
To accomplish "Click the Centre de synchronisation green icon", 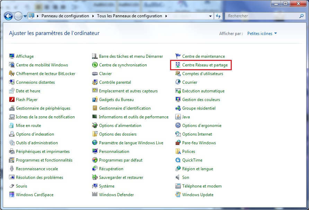I will coord(95,65).
